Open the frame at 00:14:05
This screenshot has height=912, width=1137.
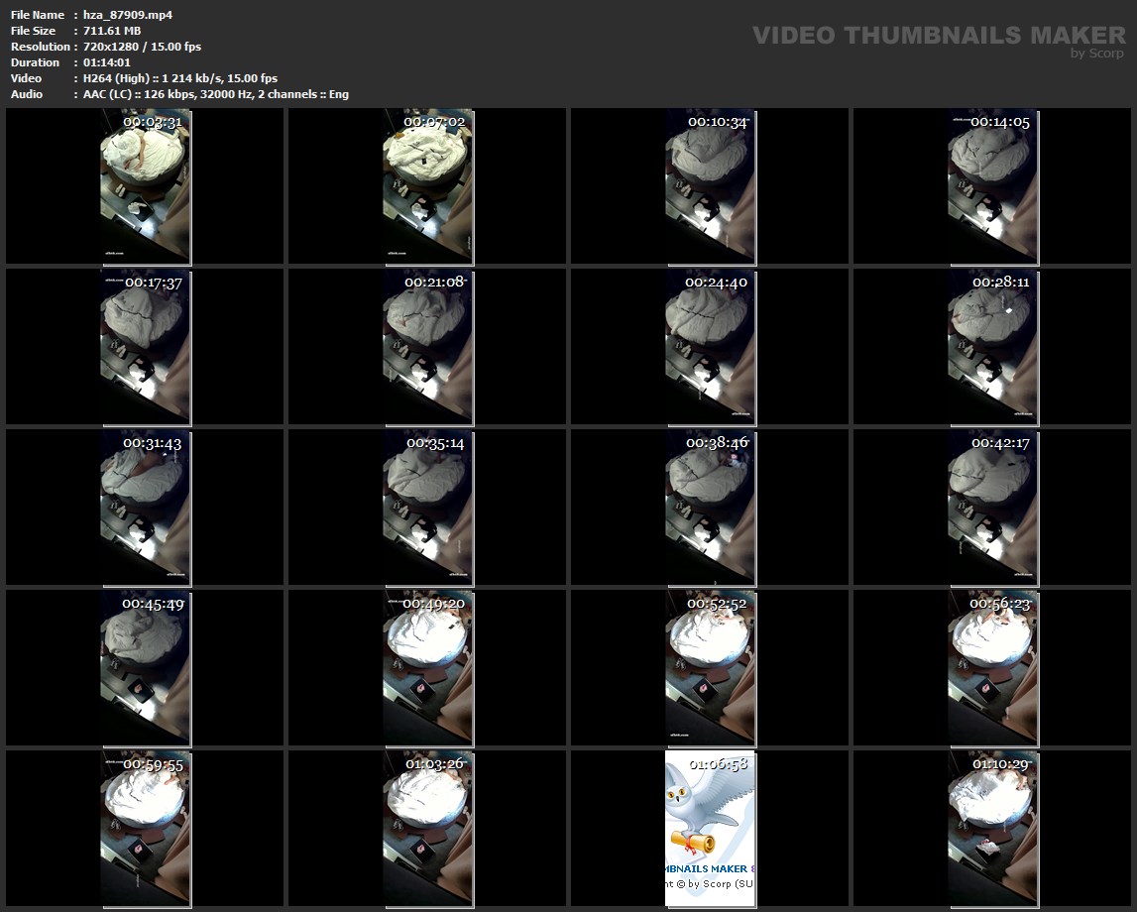point(993,186)
